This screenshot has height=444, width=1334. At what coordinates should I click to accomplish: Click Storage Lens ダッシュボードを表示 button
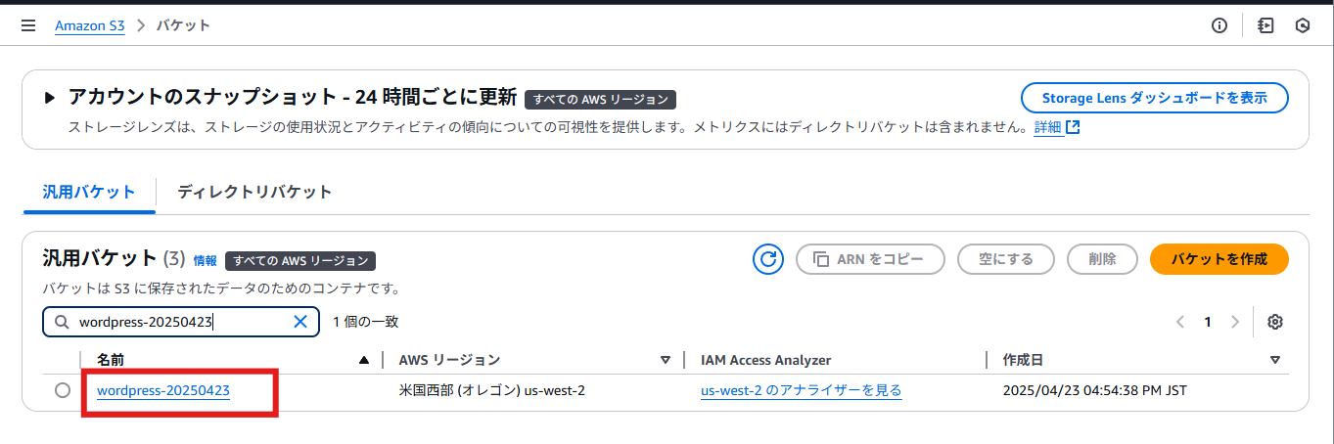[1154, 98]
